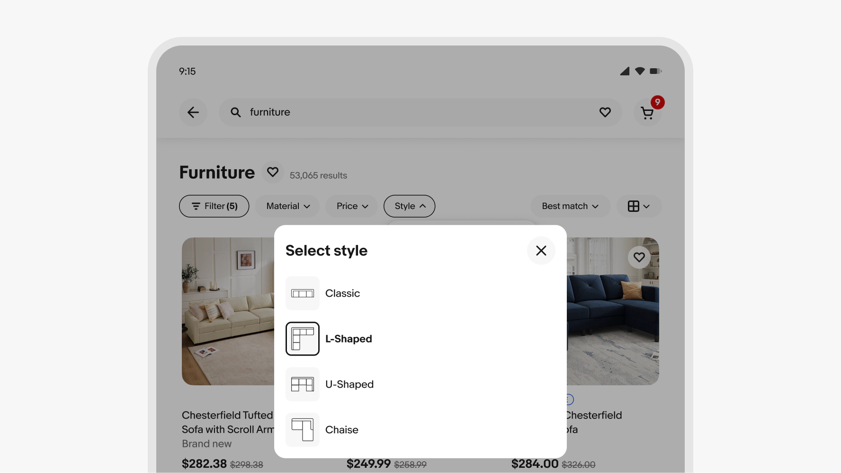The height and width of the screenshot is (473, 841).
Task: Favorite the navy blue sectional listing
Action: click(639, 257)
